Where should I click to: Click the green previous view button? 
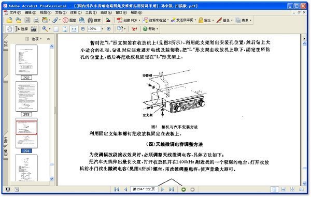[183, 189]
